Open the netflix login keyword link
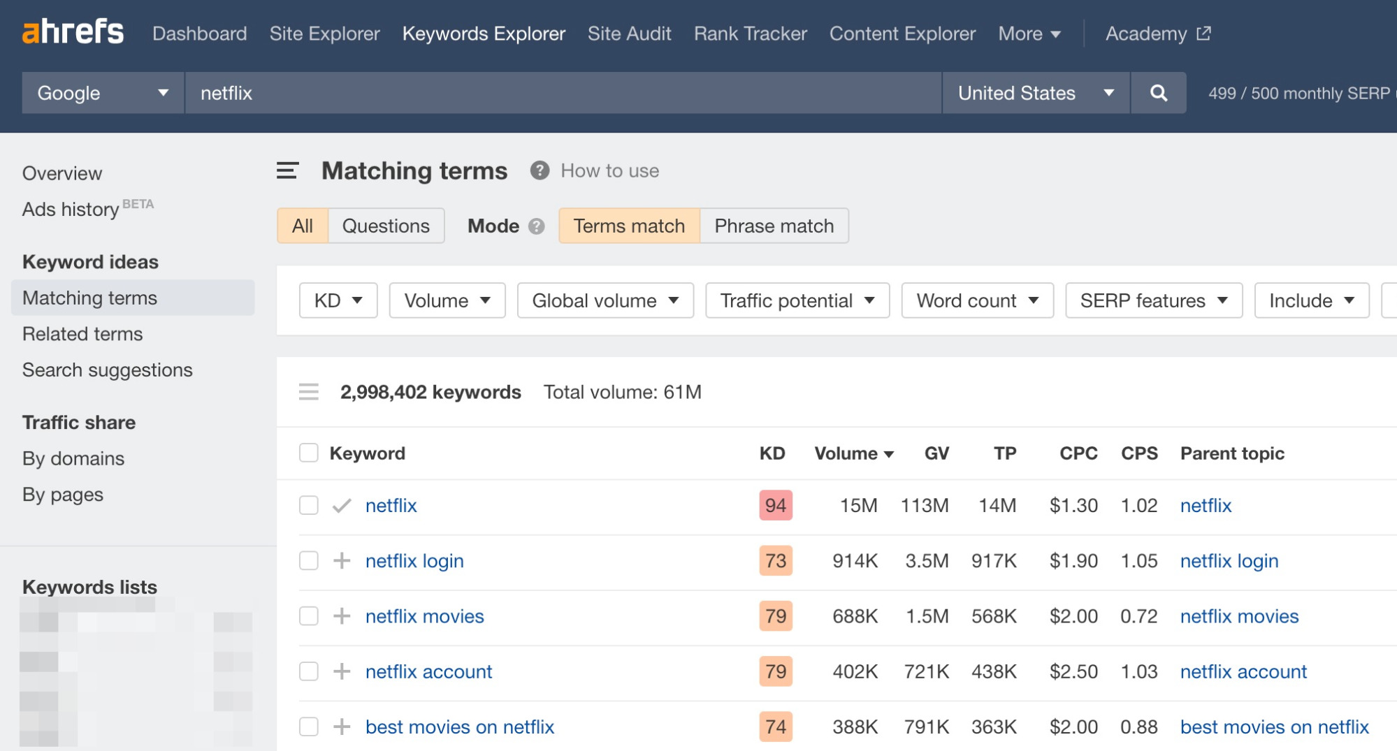 [x=414, y=560]
